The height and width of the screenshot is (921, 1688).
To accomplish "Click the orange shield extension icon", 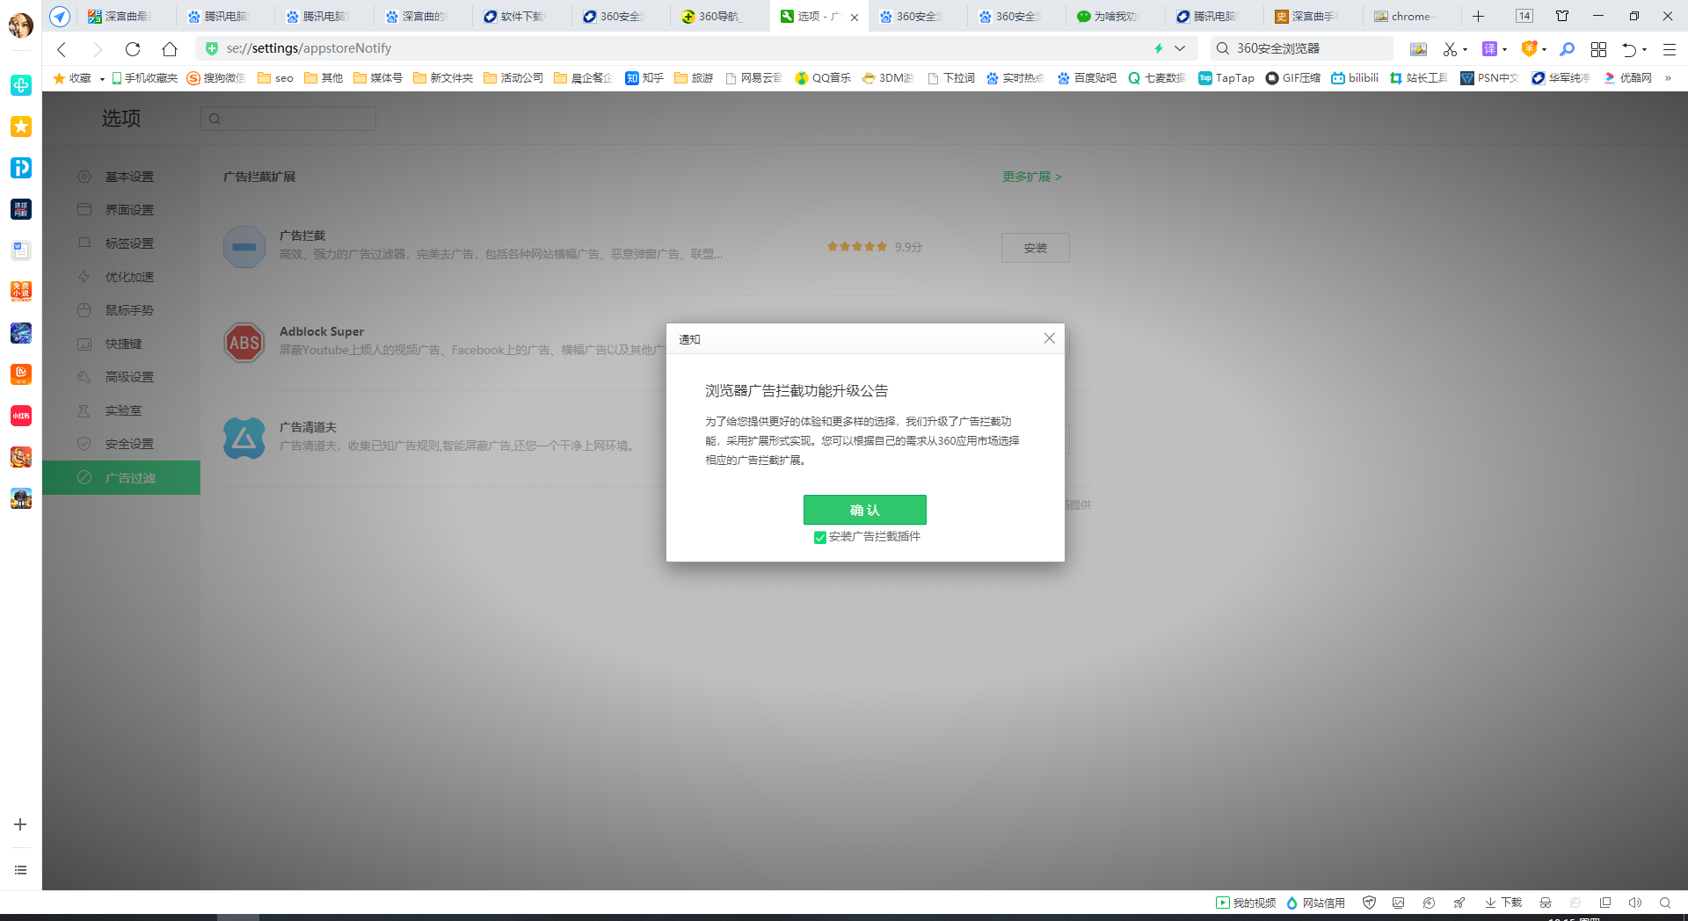I will (1529, 49).
